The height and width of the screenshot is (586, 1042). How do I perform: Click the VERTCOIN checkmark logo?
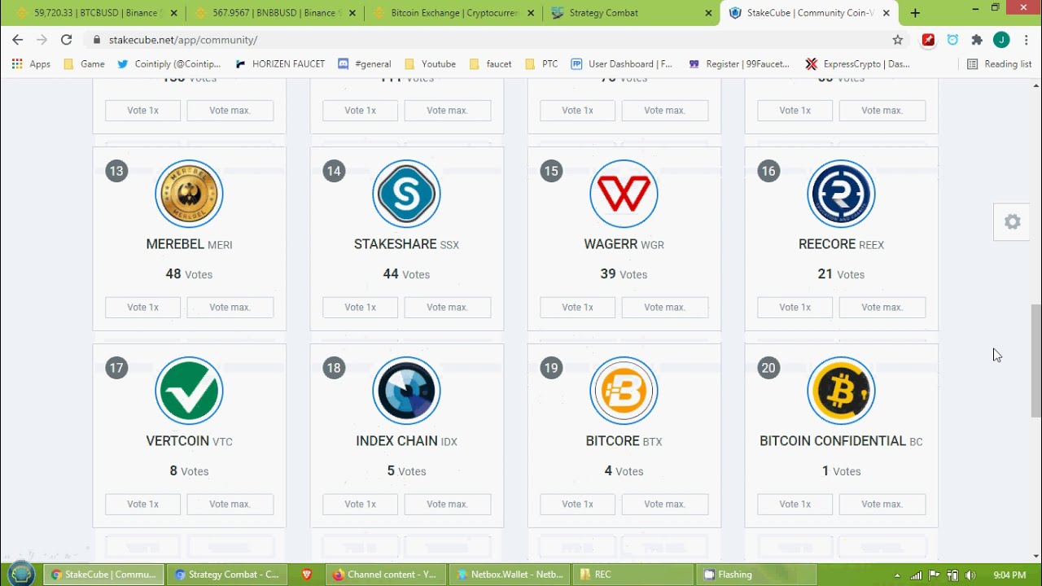(189, 391)
